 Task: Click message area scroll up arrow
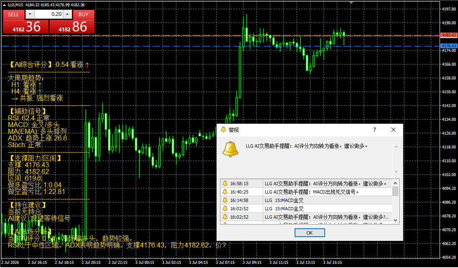396,147
